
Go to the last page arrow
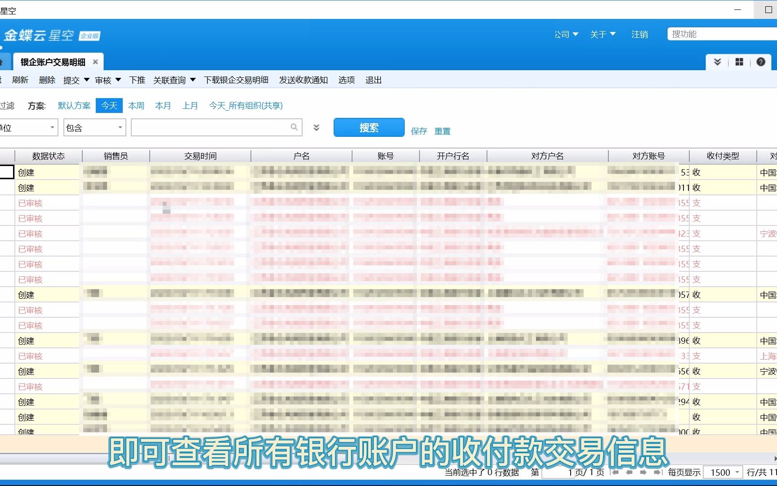(x=658, y=472)
